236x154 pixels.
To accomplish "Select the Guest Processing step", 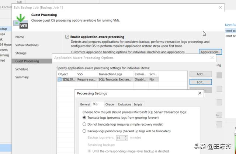I will click(x=32, y=61).
